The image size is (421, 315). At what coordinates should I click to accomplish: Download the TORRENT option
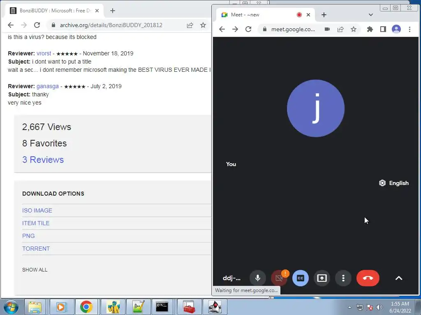tap(36, 249)
